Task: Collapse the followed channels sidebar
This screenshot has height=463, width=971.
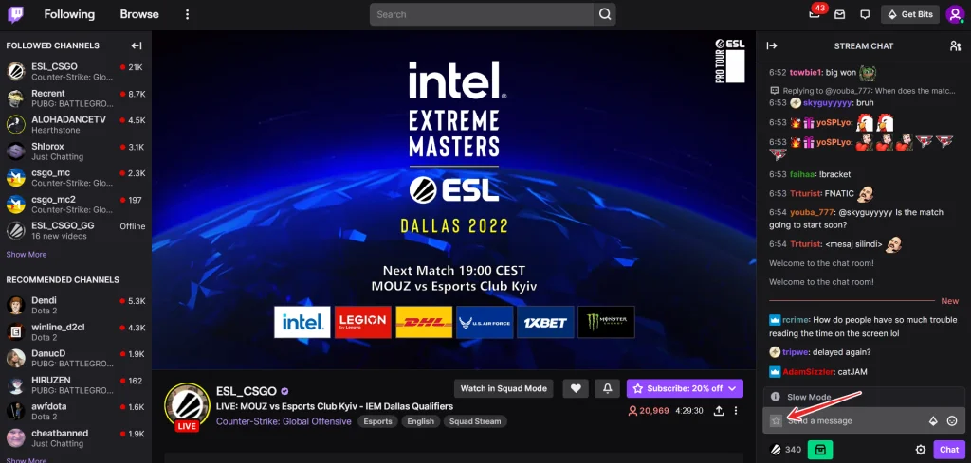Action: click(x=137, y=45)
